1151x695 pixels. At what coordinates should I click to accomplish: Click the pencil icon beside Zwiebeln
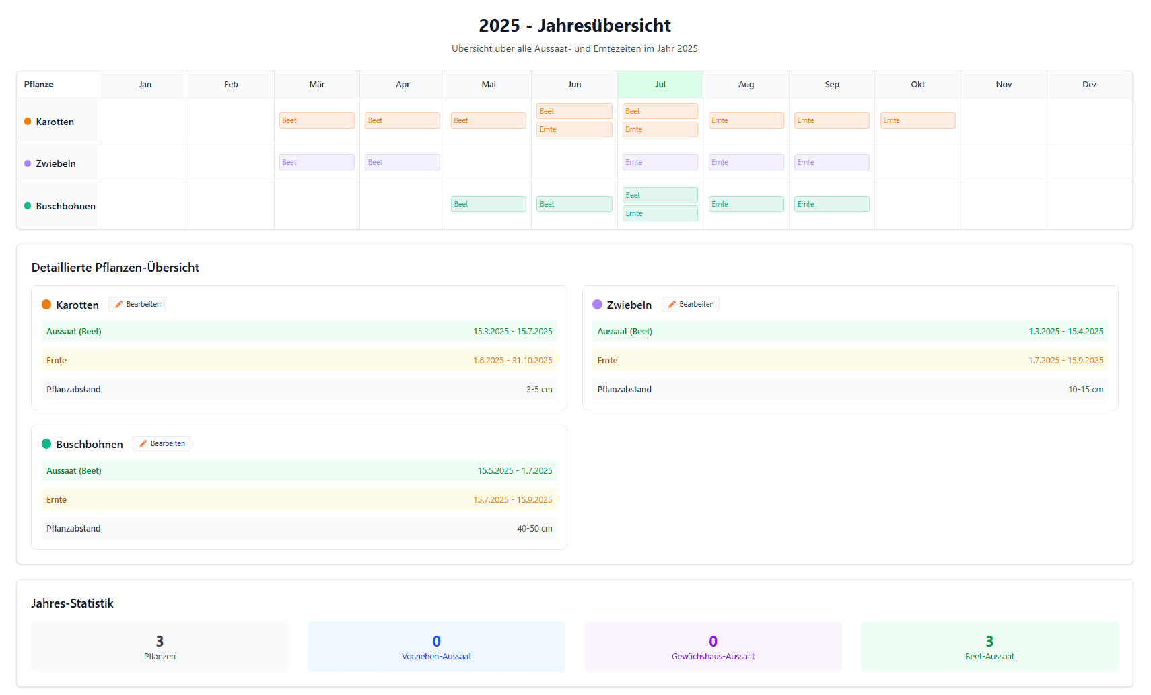pos(672,305)
